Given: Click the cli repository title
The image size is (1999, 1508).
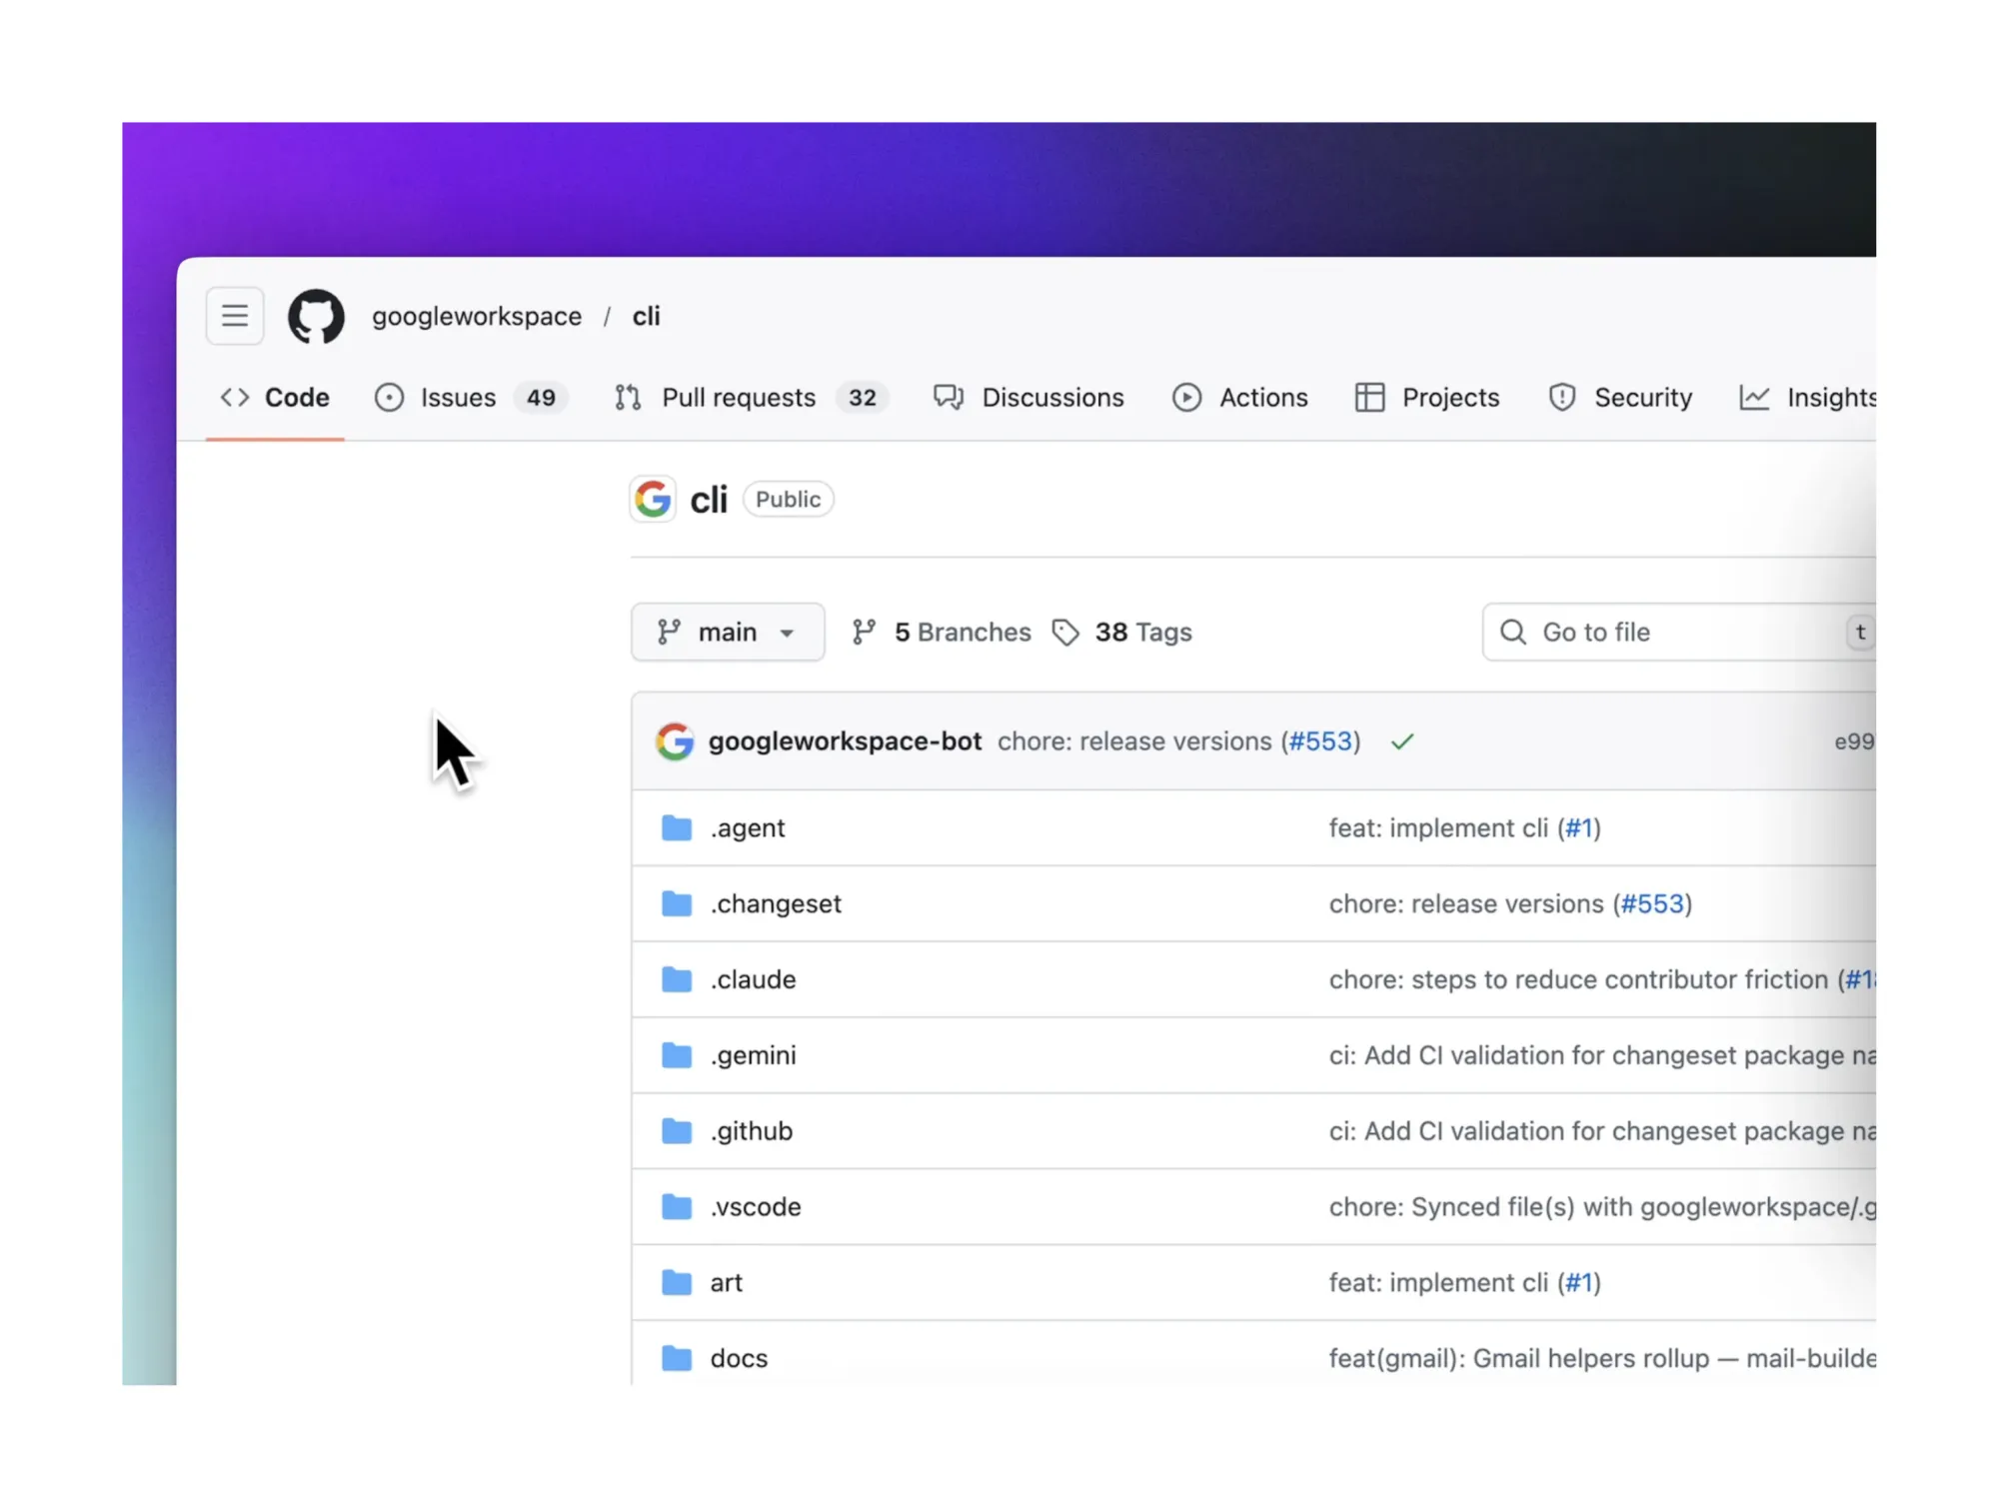Looking at the screenshot, I should (709, 500).
